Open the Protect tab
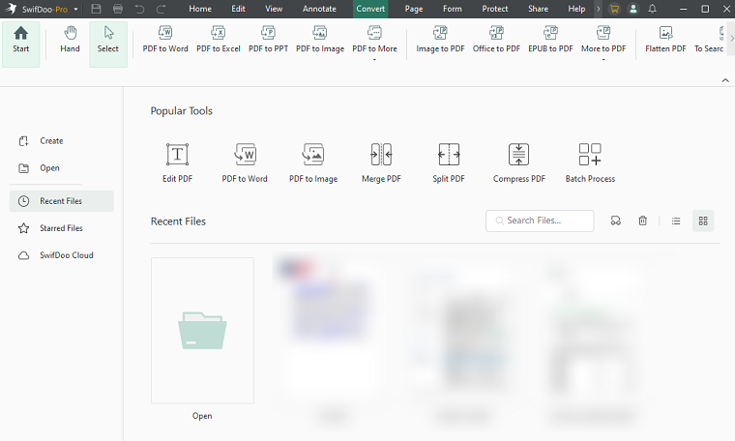 pyautogui.click(x=495, y=9)
